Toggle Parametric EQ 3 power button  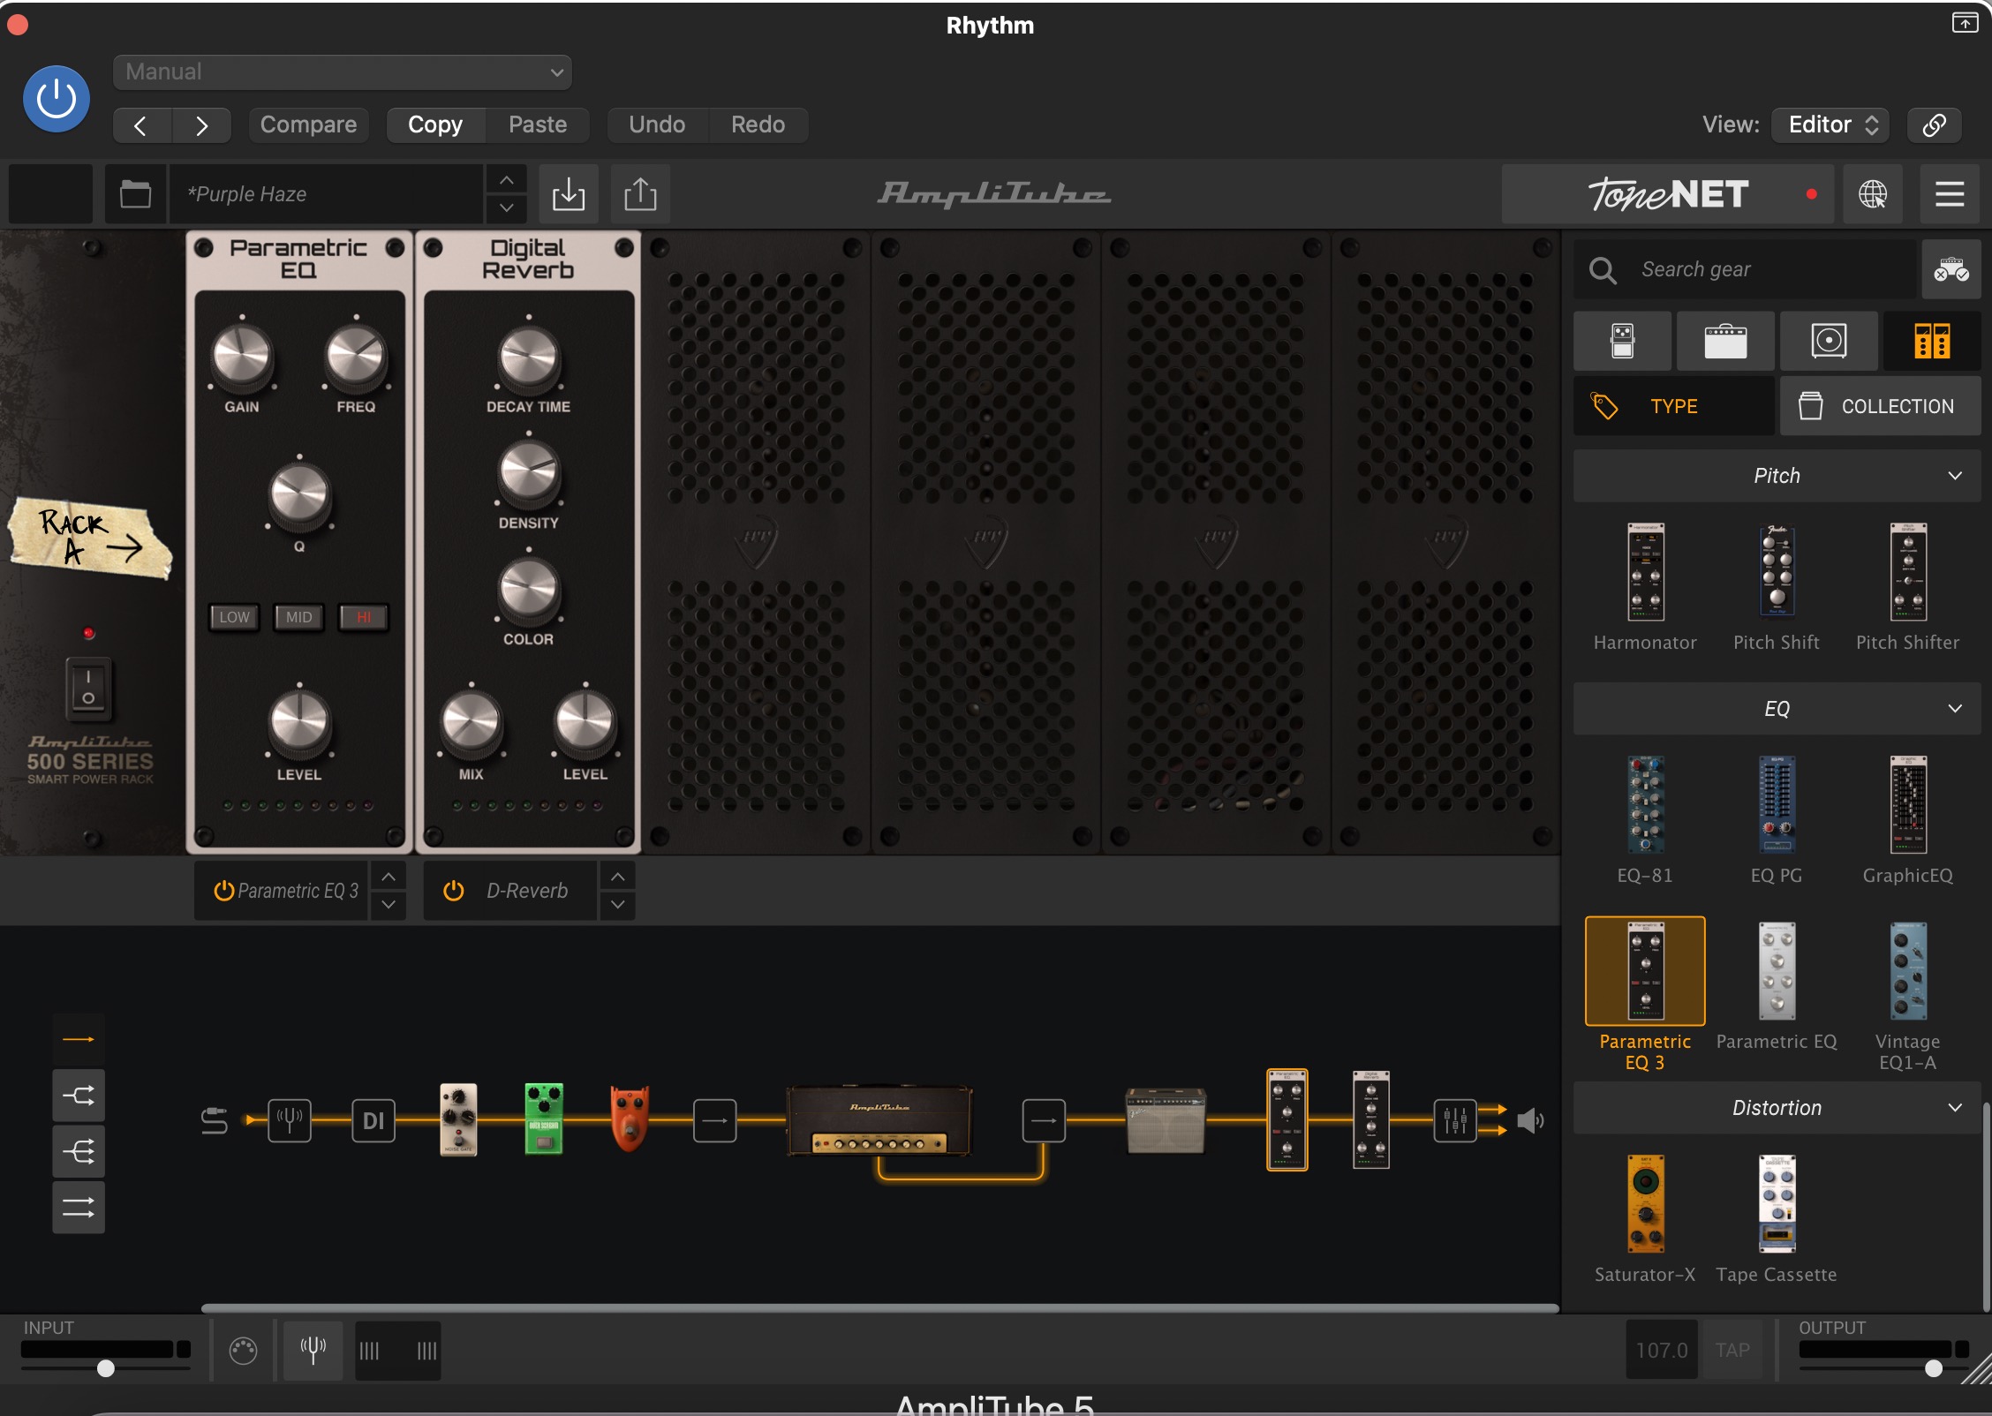tap(224, 891)
